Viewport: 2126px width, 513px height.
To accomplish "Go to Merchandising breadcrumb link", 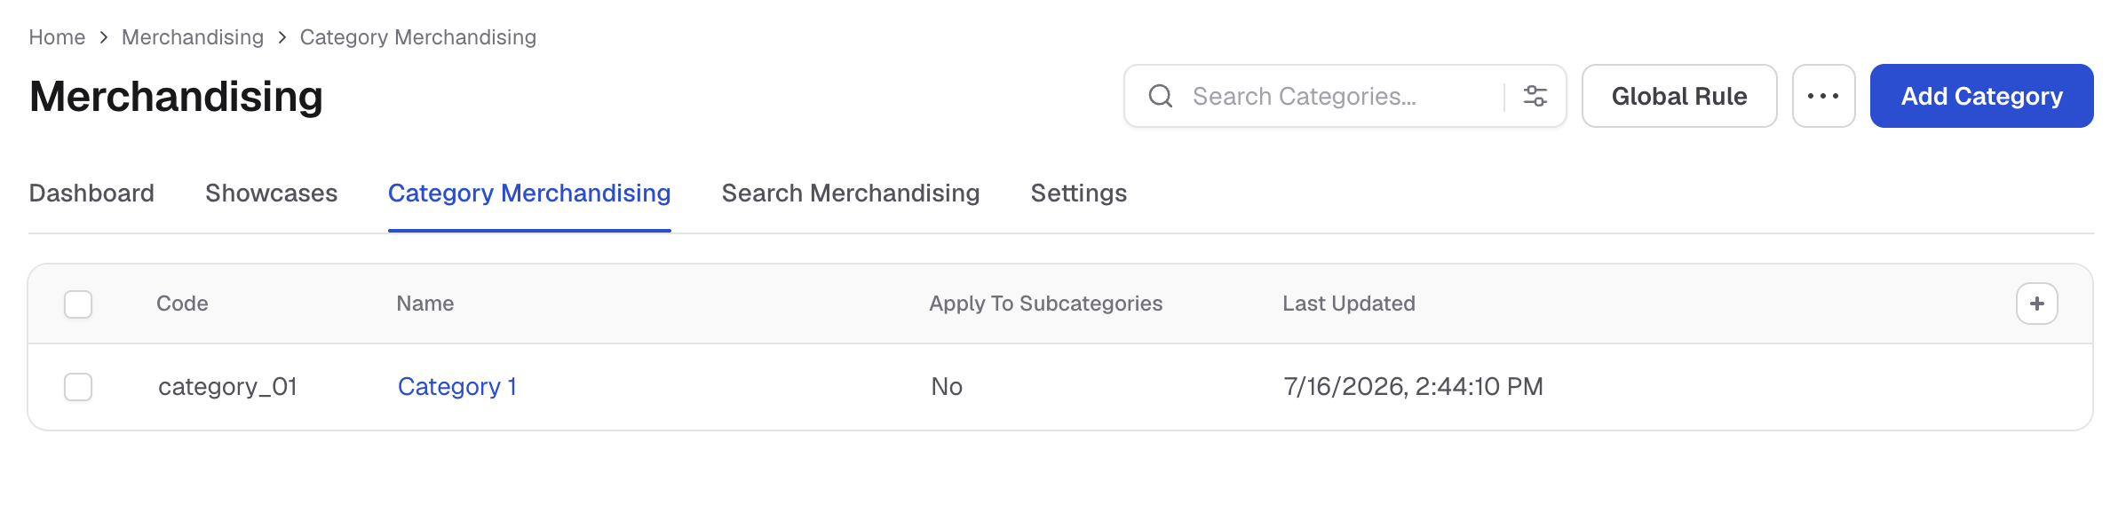I will tap(193, 37).
